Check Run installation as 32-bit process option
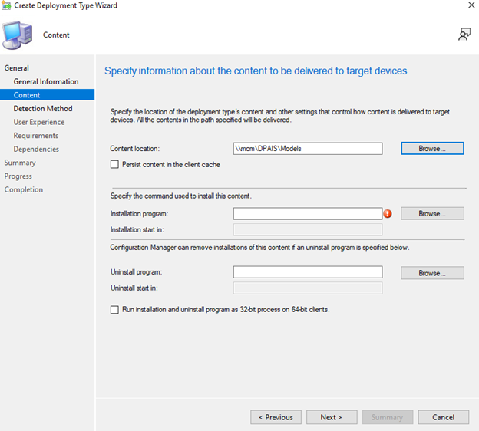The image size is (479, 431). 114,310
